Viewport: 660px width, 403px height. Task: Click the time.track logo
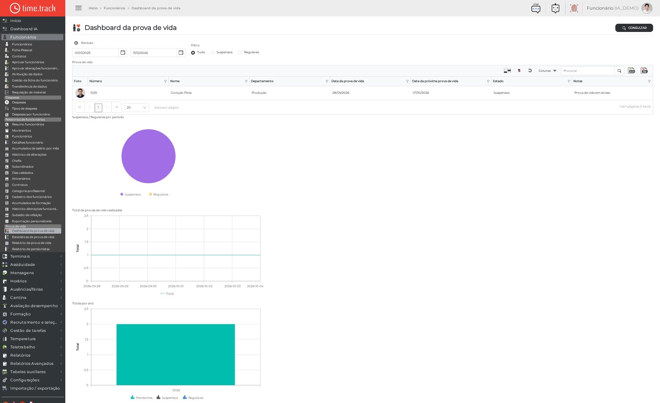(x=33, y=8)
